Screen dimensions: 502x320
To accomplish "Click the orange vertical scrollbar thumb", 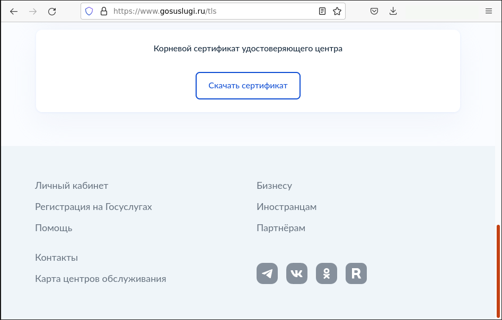I will click(x=498, y=271).
